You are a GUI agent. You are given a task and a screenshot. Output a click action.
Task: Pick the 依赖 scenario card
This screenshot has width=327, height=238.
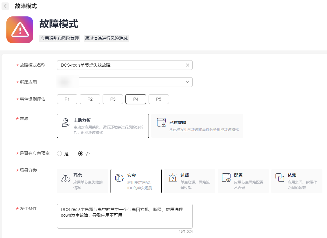297,181
